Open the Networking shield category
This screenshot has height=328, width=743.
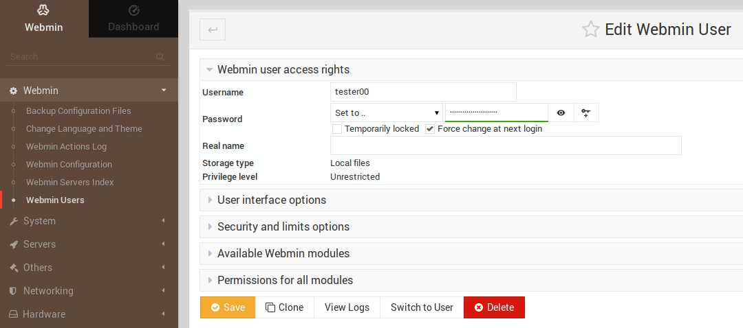47,291
